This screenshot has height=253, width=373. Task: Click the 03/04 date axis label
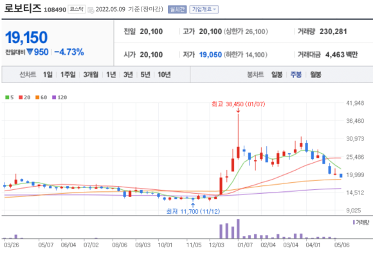coord(291,245)
